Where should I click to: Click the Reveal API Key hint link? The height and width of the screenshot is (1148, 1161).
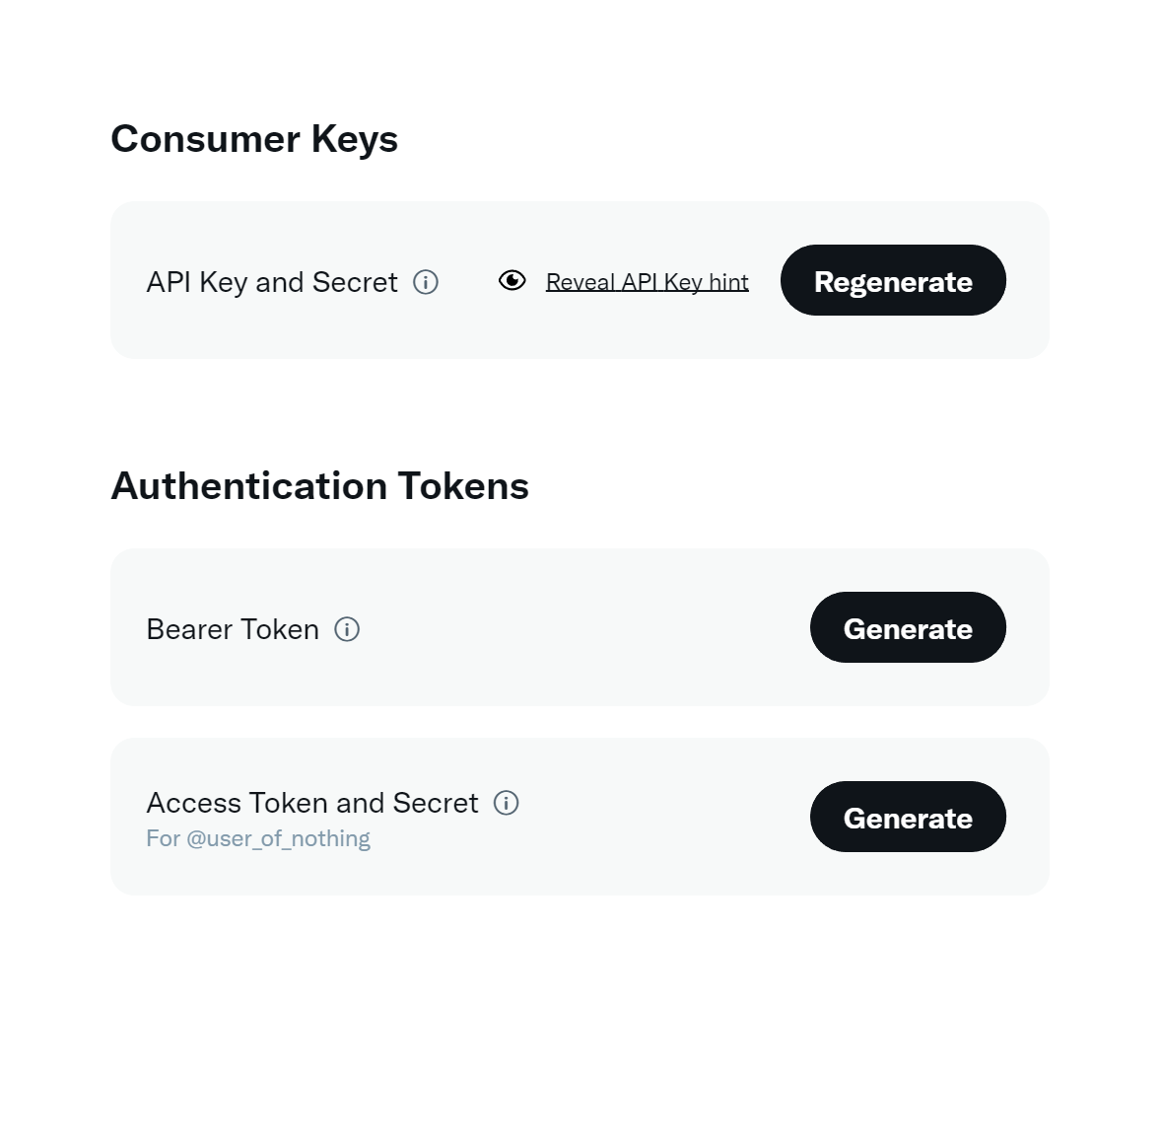click(647, 282)
